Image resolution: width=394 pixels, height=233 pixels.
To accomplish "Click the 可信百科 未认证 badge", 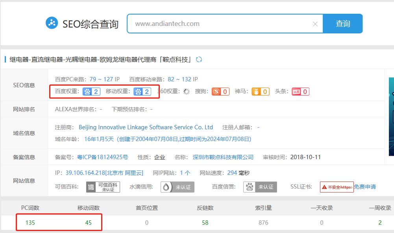I will pos(103,187).
